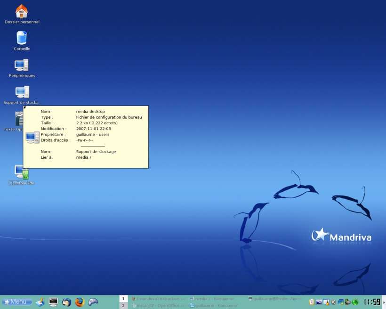Launch Firefox browser from the panel
Screen dimensions: 386x309
80,302
